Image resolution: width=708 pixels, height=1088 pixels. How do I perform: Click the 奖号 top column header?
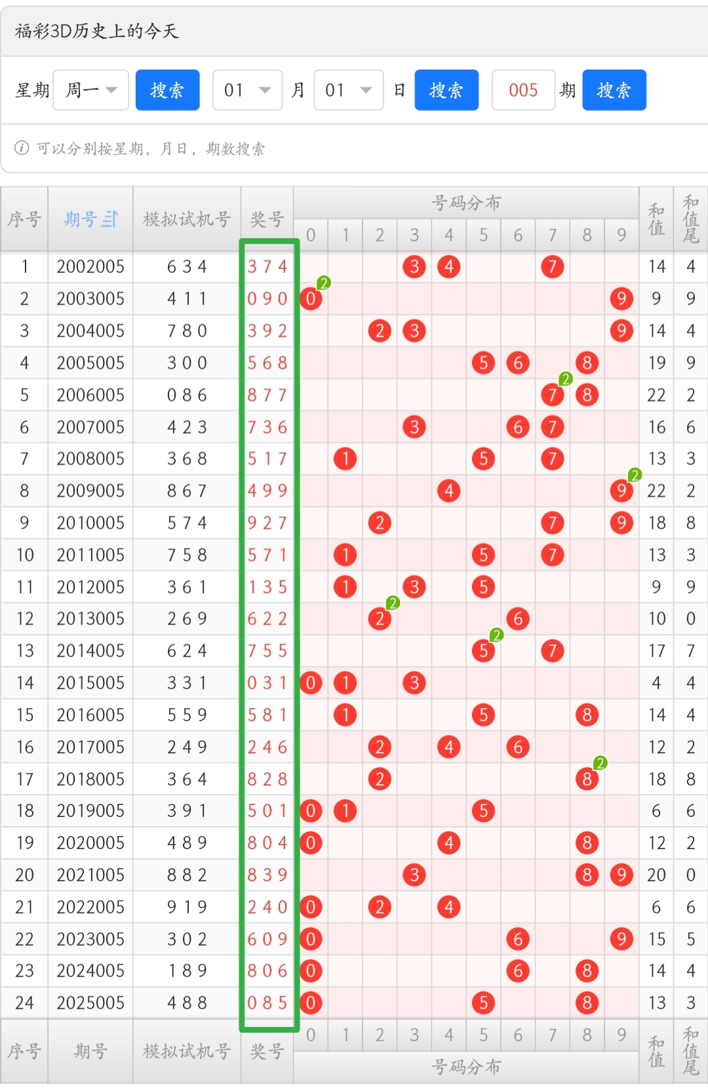[267, 219]
